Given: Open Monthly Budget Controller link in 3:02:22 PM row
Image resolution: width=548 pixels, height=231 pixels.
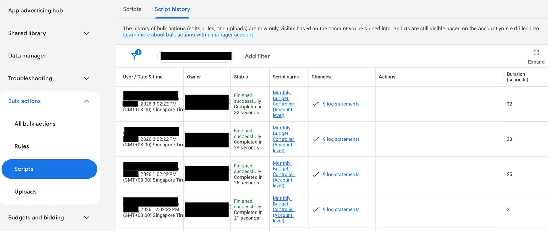Looking at the screenshot, I should coord(284,104).
